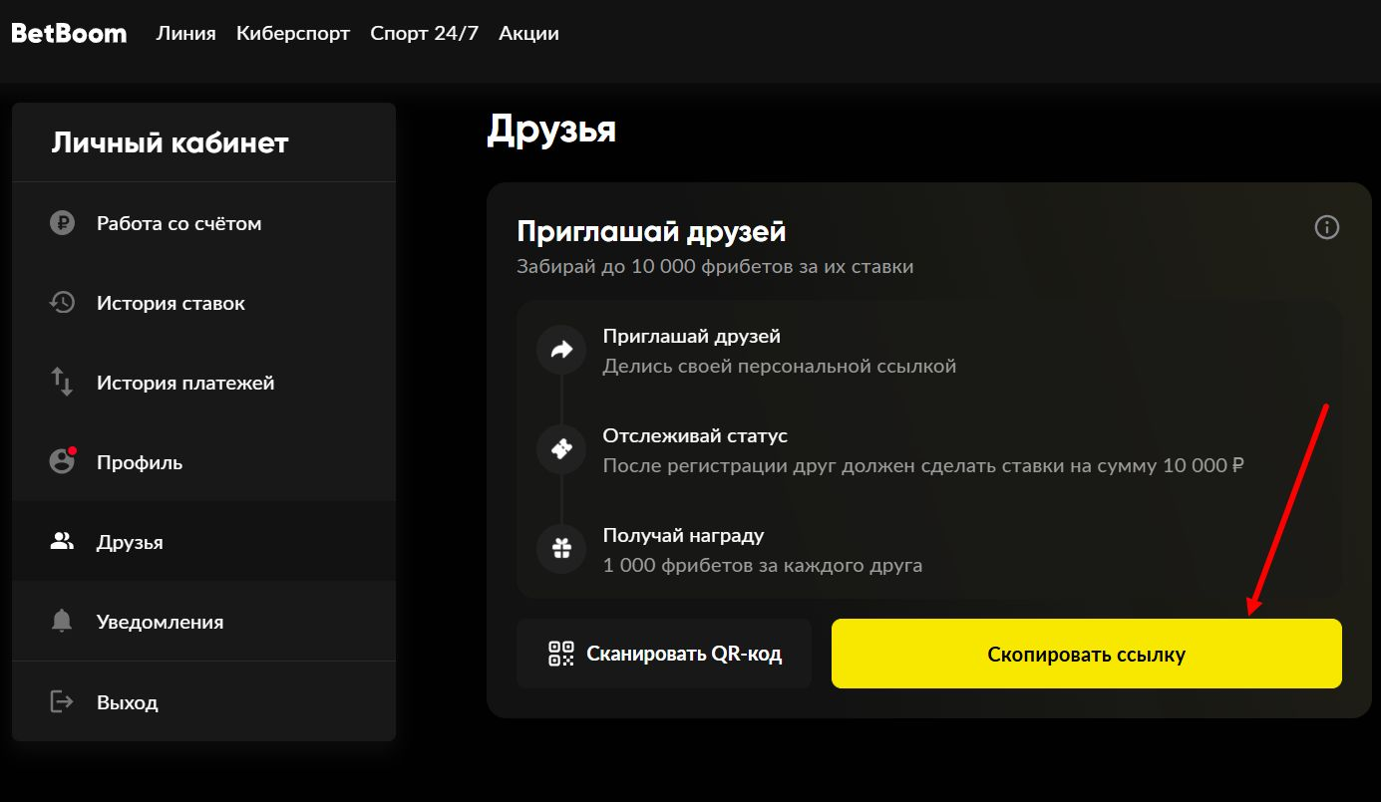Screen dimensions: 1381x802
Task: Switch to the «Киберспорт» section
Action: click(x=293, y=33)
